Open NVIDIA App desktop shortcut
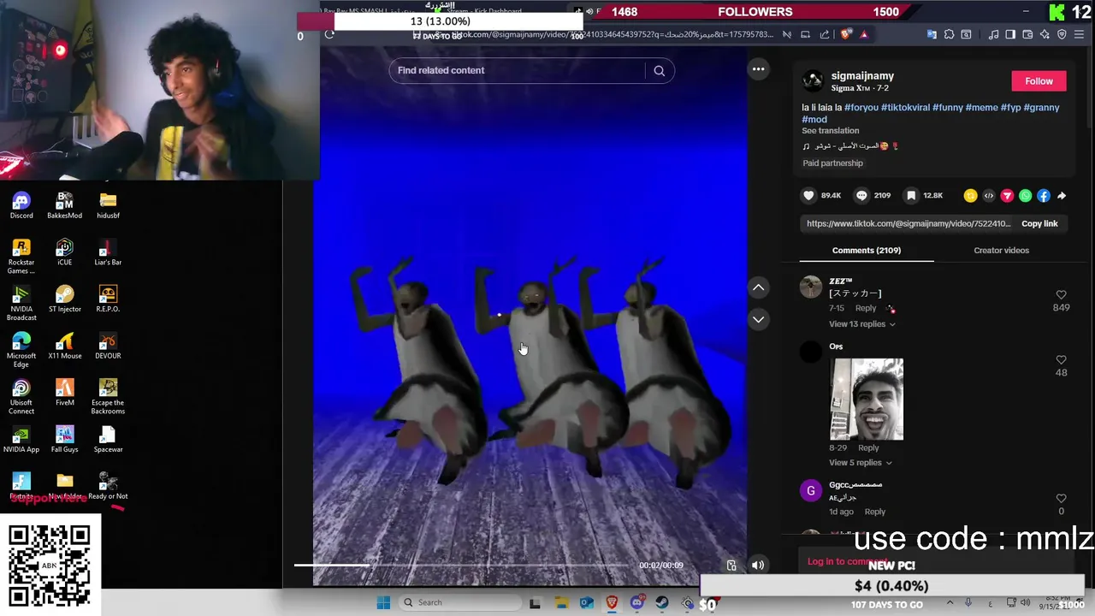 click(21, 440)
